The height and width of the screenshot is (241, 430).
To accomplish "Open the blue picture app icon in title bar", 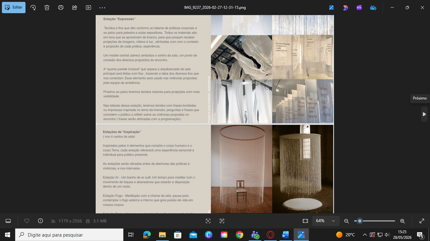I will coord(331,8).
